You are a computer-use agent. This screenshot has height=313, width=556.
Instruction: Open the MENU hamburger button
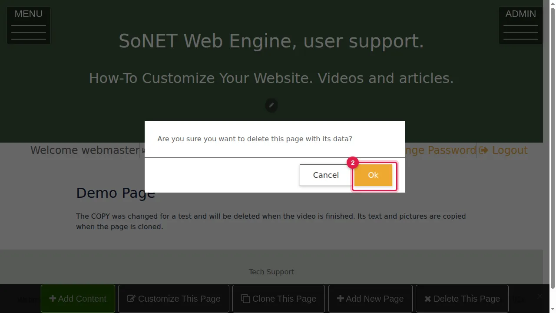[29, 25]
